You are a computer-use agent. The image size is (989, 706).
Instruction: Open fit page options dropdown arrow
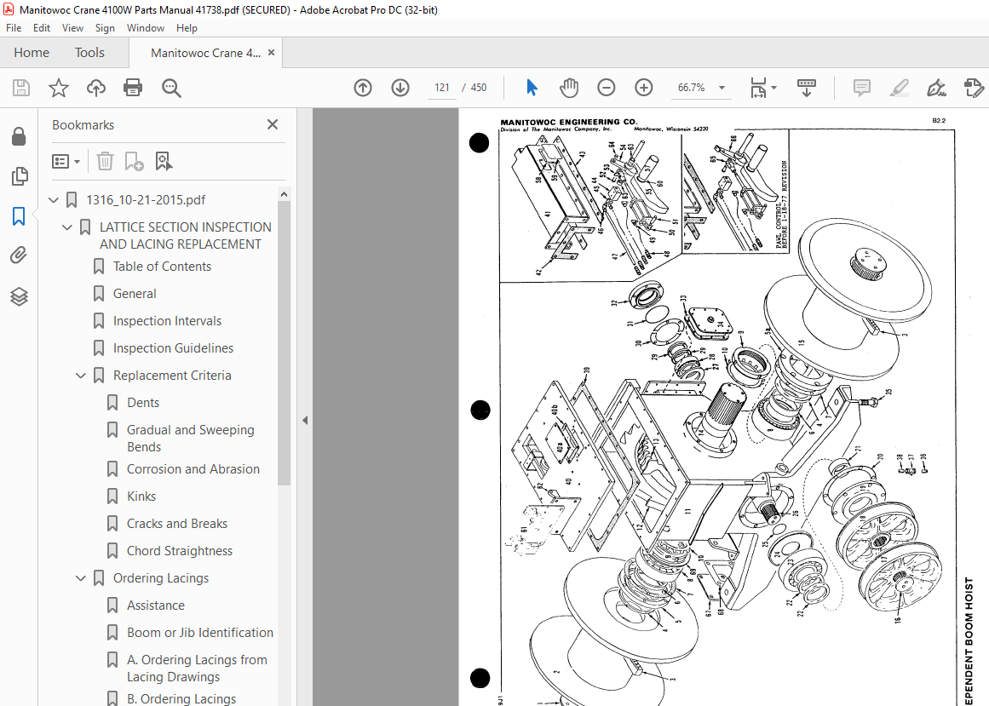coord(774,88)
